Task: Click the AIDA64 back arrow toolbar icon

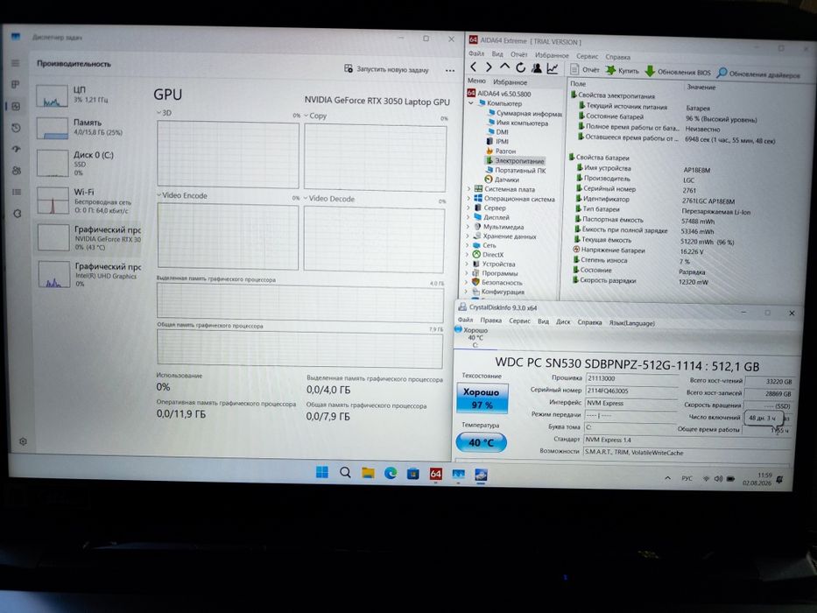Action: point(473,67)
